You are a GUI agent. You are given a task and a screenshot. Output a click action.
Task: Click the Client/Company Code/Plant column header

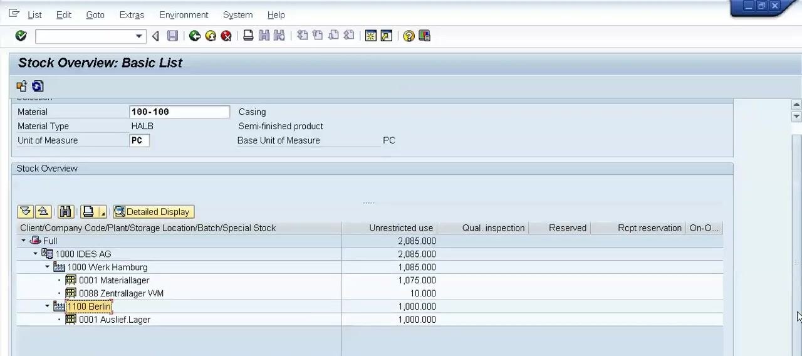179,228
